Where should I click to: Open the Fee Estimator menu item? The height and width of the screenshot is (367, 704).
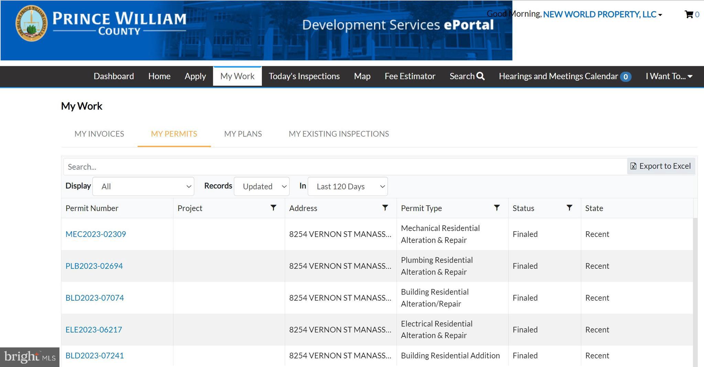[x=410, y=76]
